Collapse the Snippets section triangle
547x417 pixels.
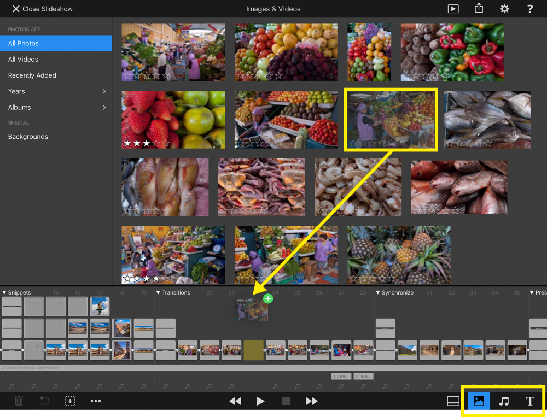[x=4, y=292]
